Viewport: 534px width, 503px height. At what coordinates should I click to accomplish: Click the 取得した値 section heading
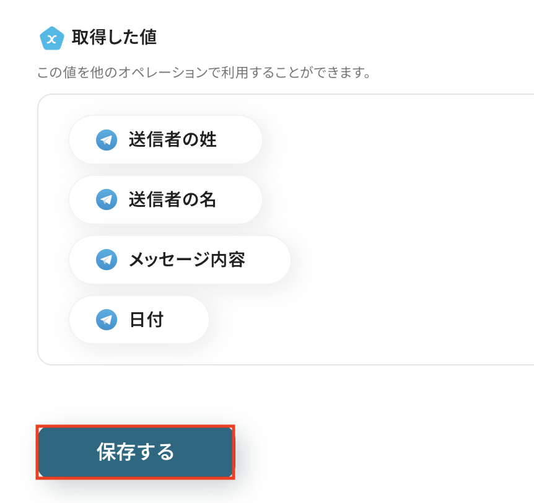pos(114,37)
